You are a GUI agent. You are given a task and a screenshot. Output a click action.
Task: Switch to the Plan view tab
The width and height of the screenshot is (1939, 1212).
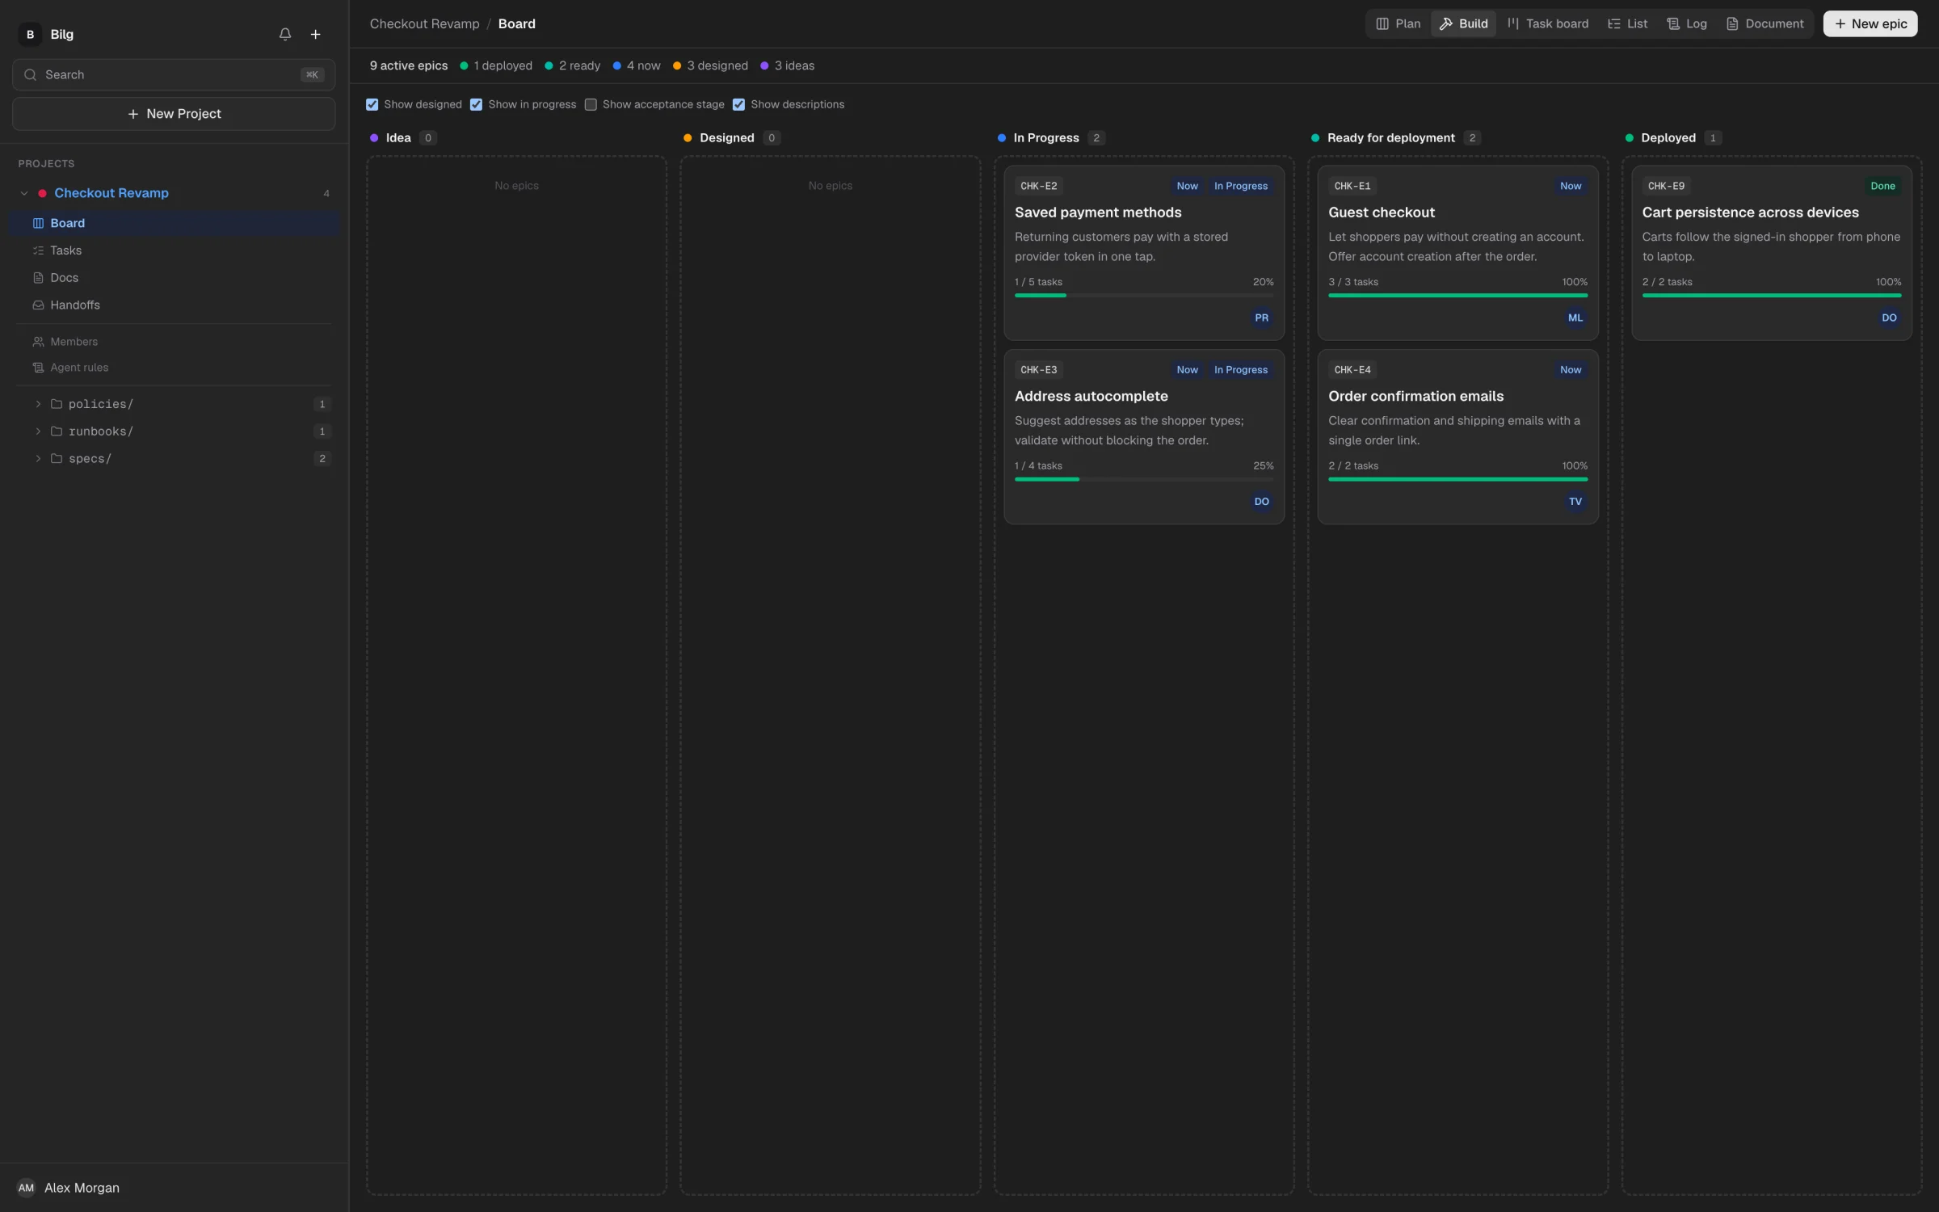tap(1399, 23)
